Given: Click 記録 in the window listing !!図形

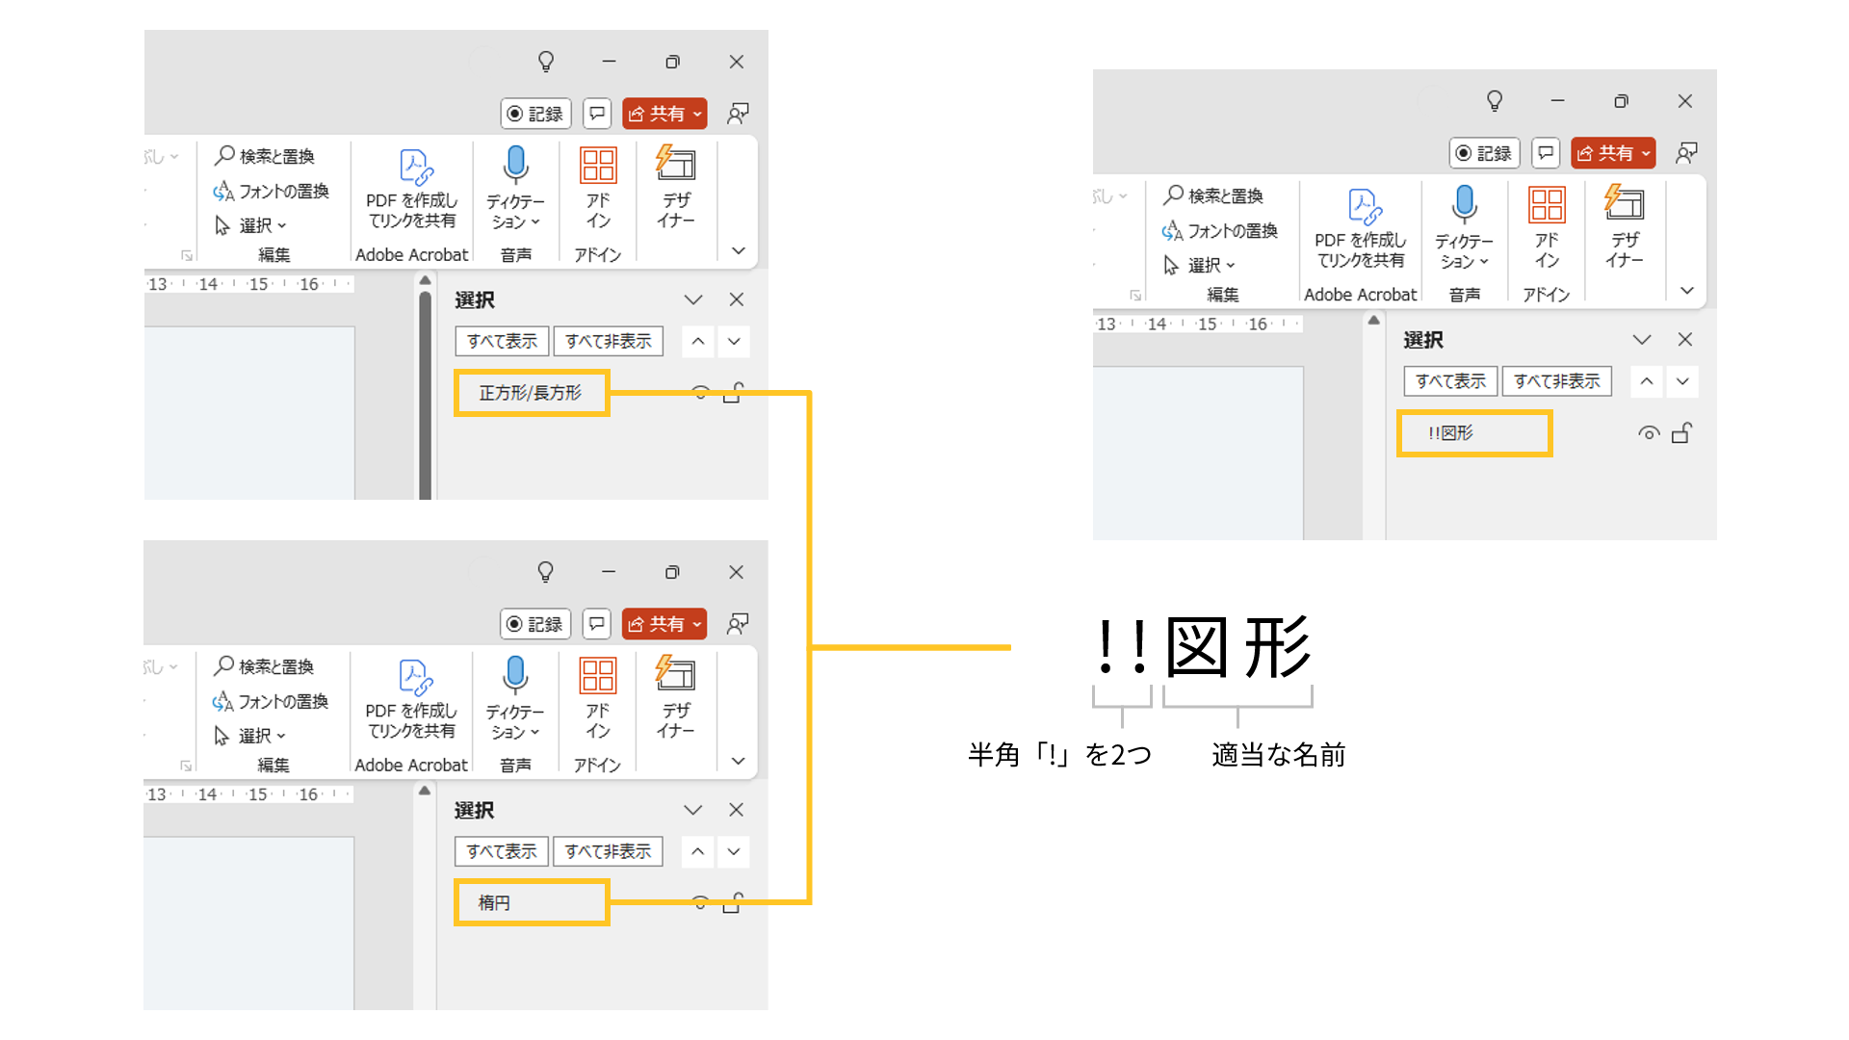Looking at the screenshot, I should (1484, 153).
